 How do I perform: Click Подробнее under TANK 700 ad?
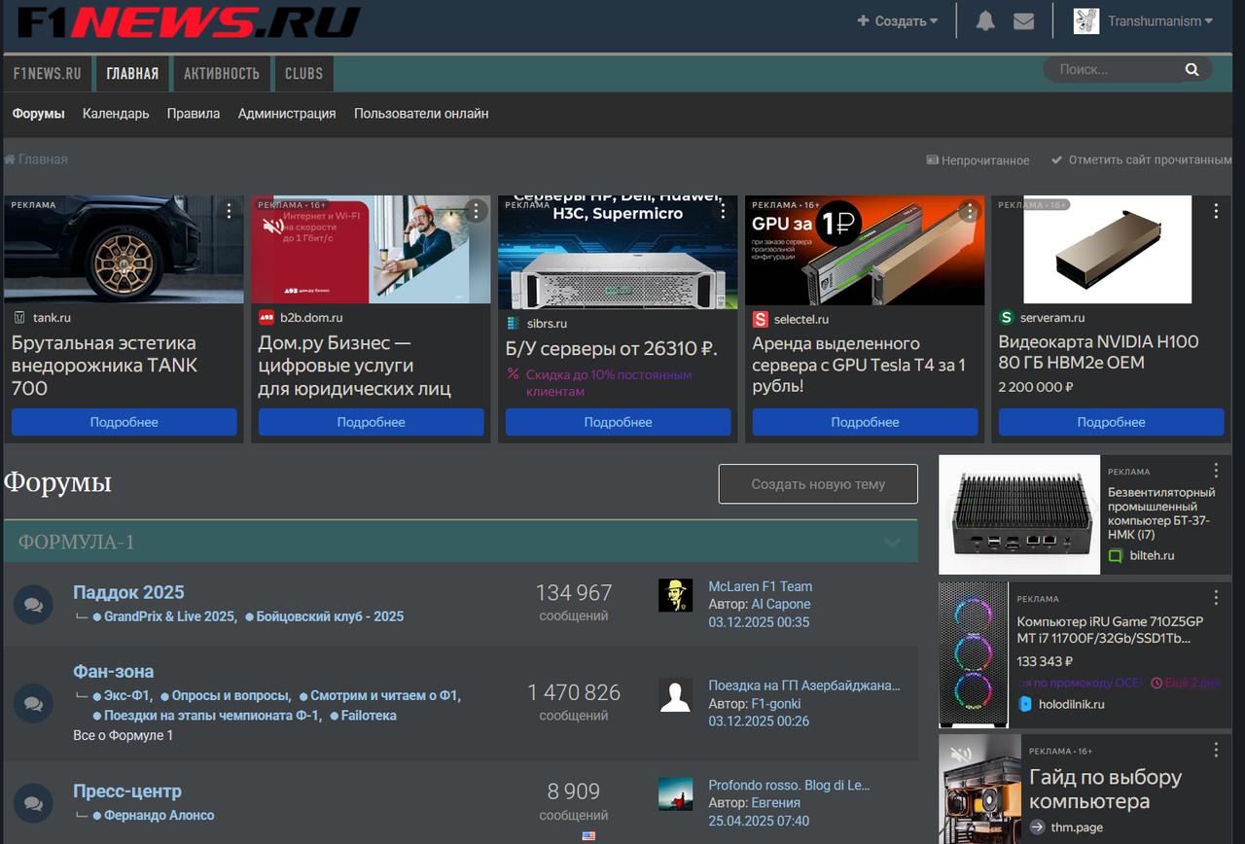tap(124, 422)
